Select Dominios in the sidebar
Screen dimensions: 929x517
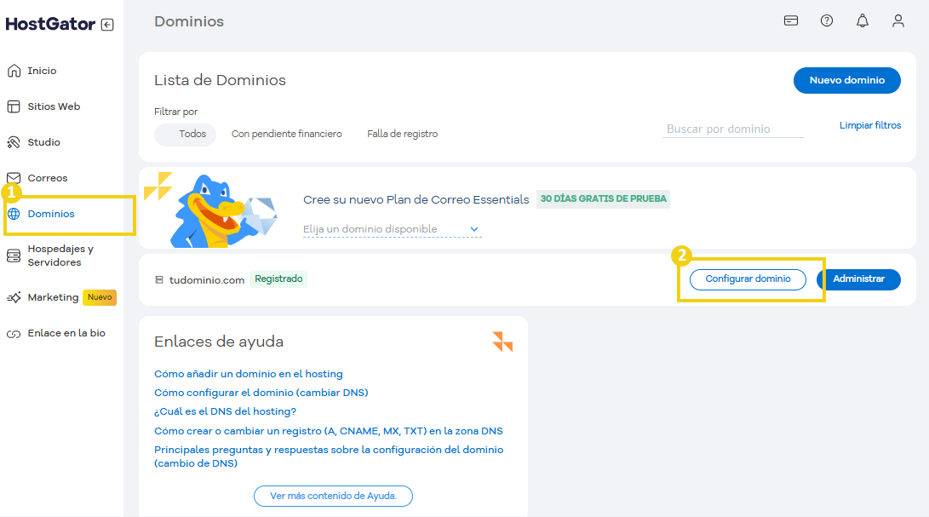point(51,214)
